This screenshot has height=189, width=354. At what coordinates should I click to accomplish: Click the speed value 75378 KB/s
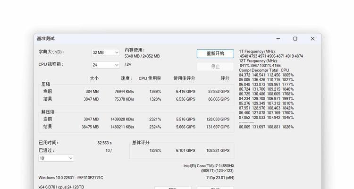coord(124,99)
